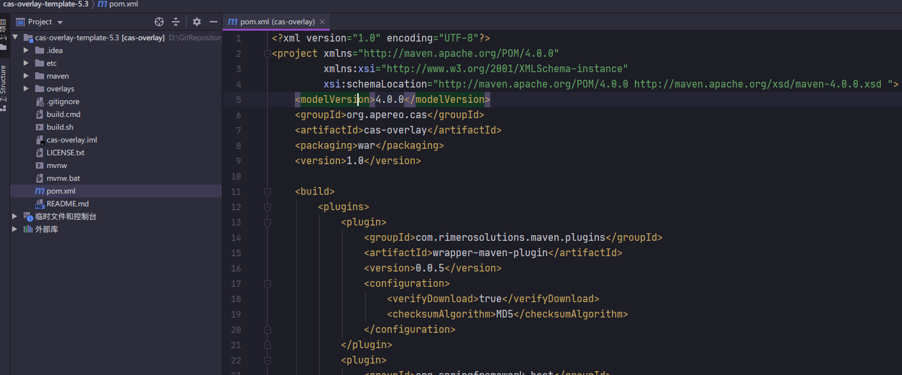Fold the plugin block at line 22
The width and height of the screenshot is (902, 375).
click(x=267, y=360)
